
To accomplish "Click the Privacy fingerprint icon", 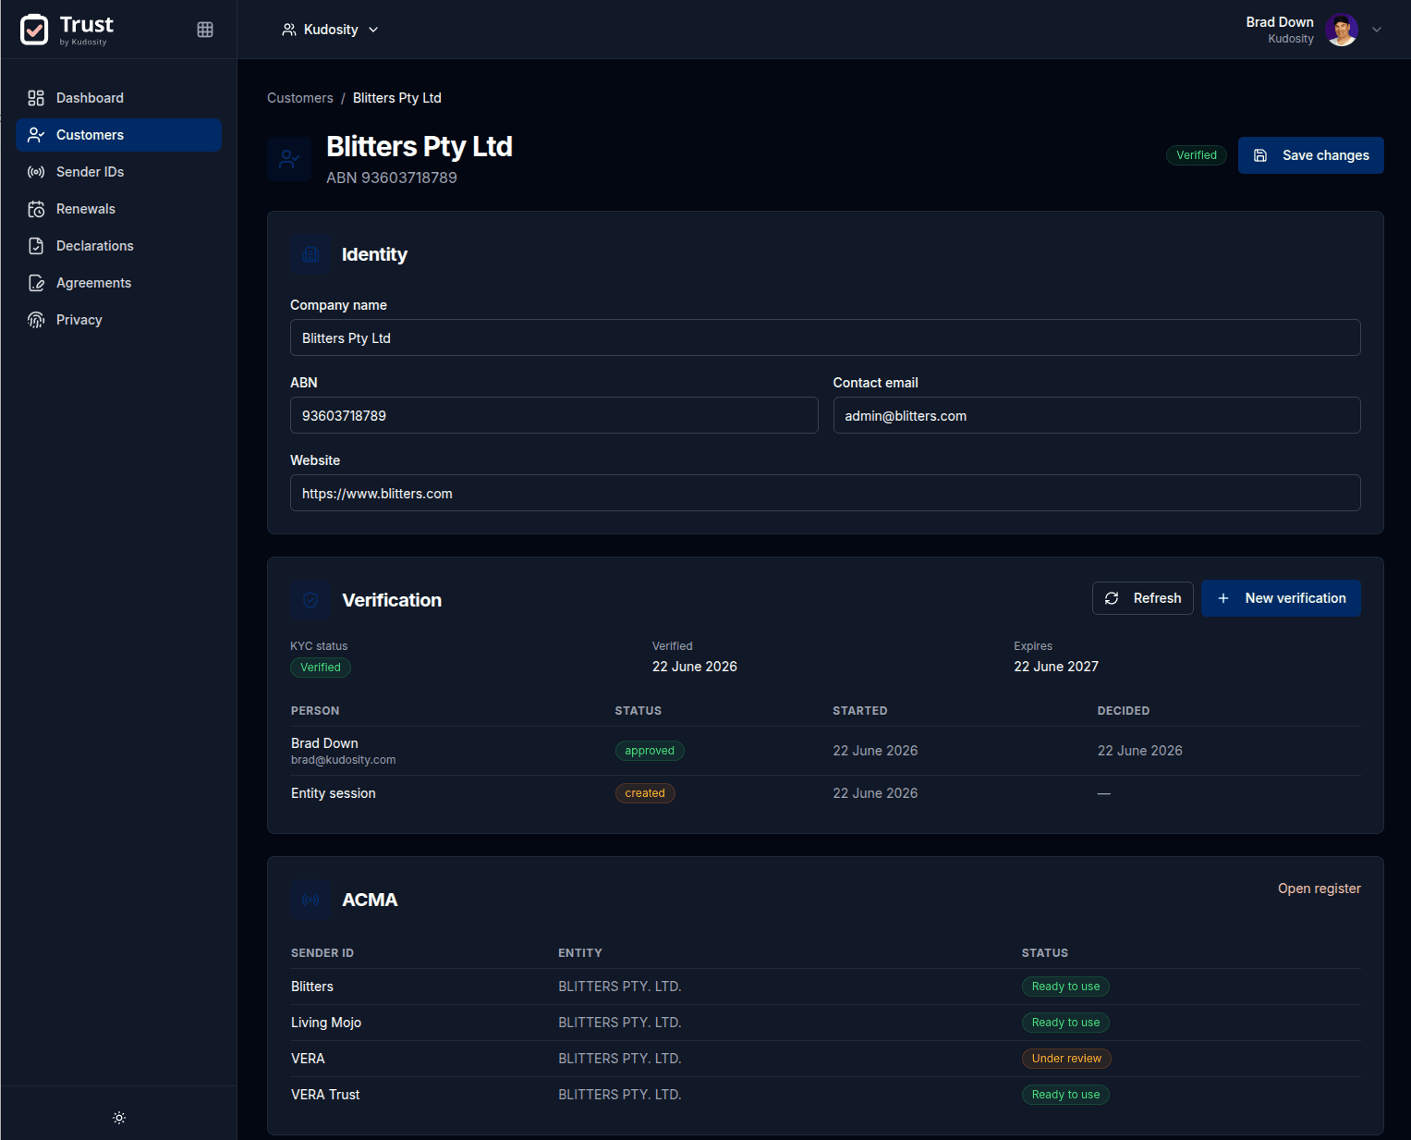I will click(x=36, y=320).
